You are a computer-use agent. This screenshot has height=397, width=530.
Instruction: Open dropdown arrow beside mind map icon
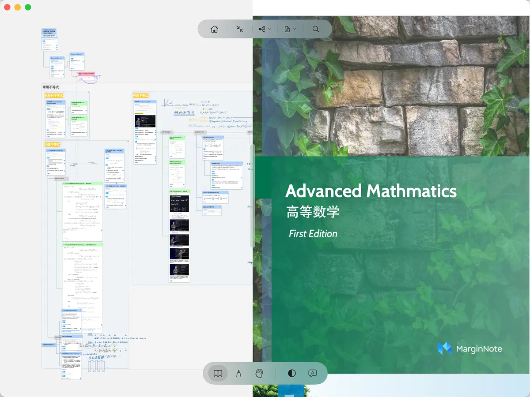269,29
